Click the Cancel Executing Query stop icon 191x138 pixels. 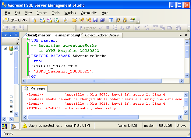pyautogui.click(x=108, y=28)
